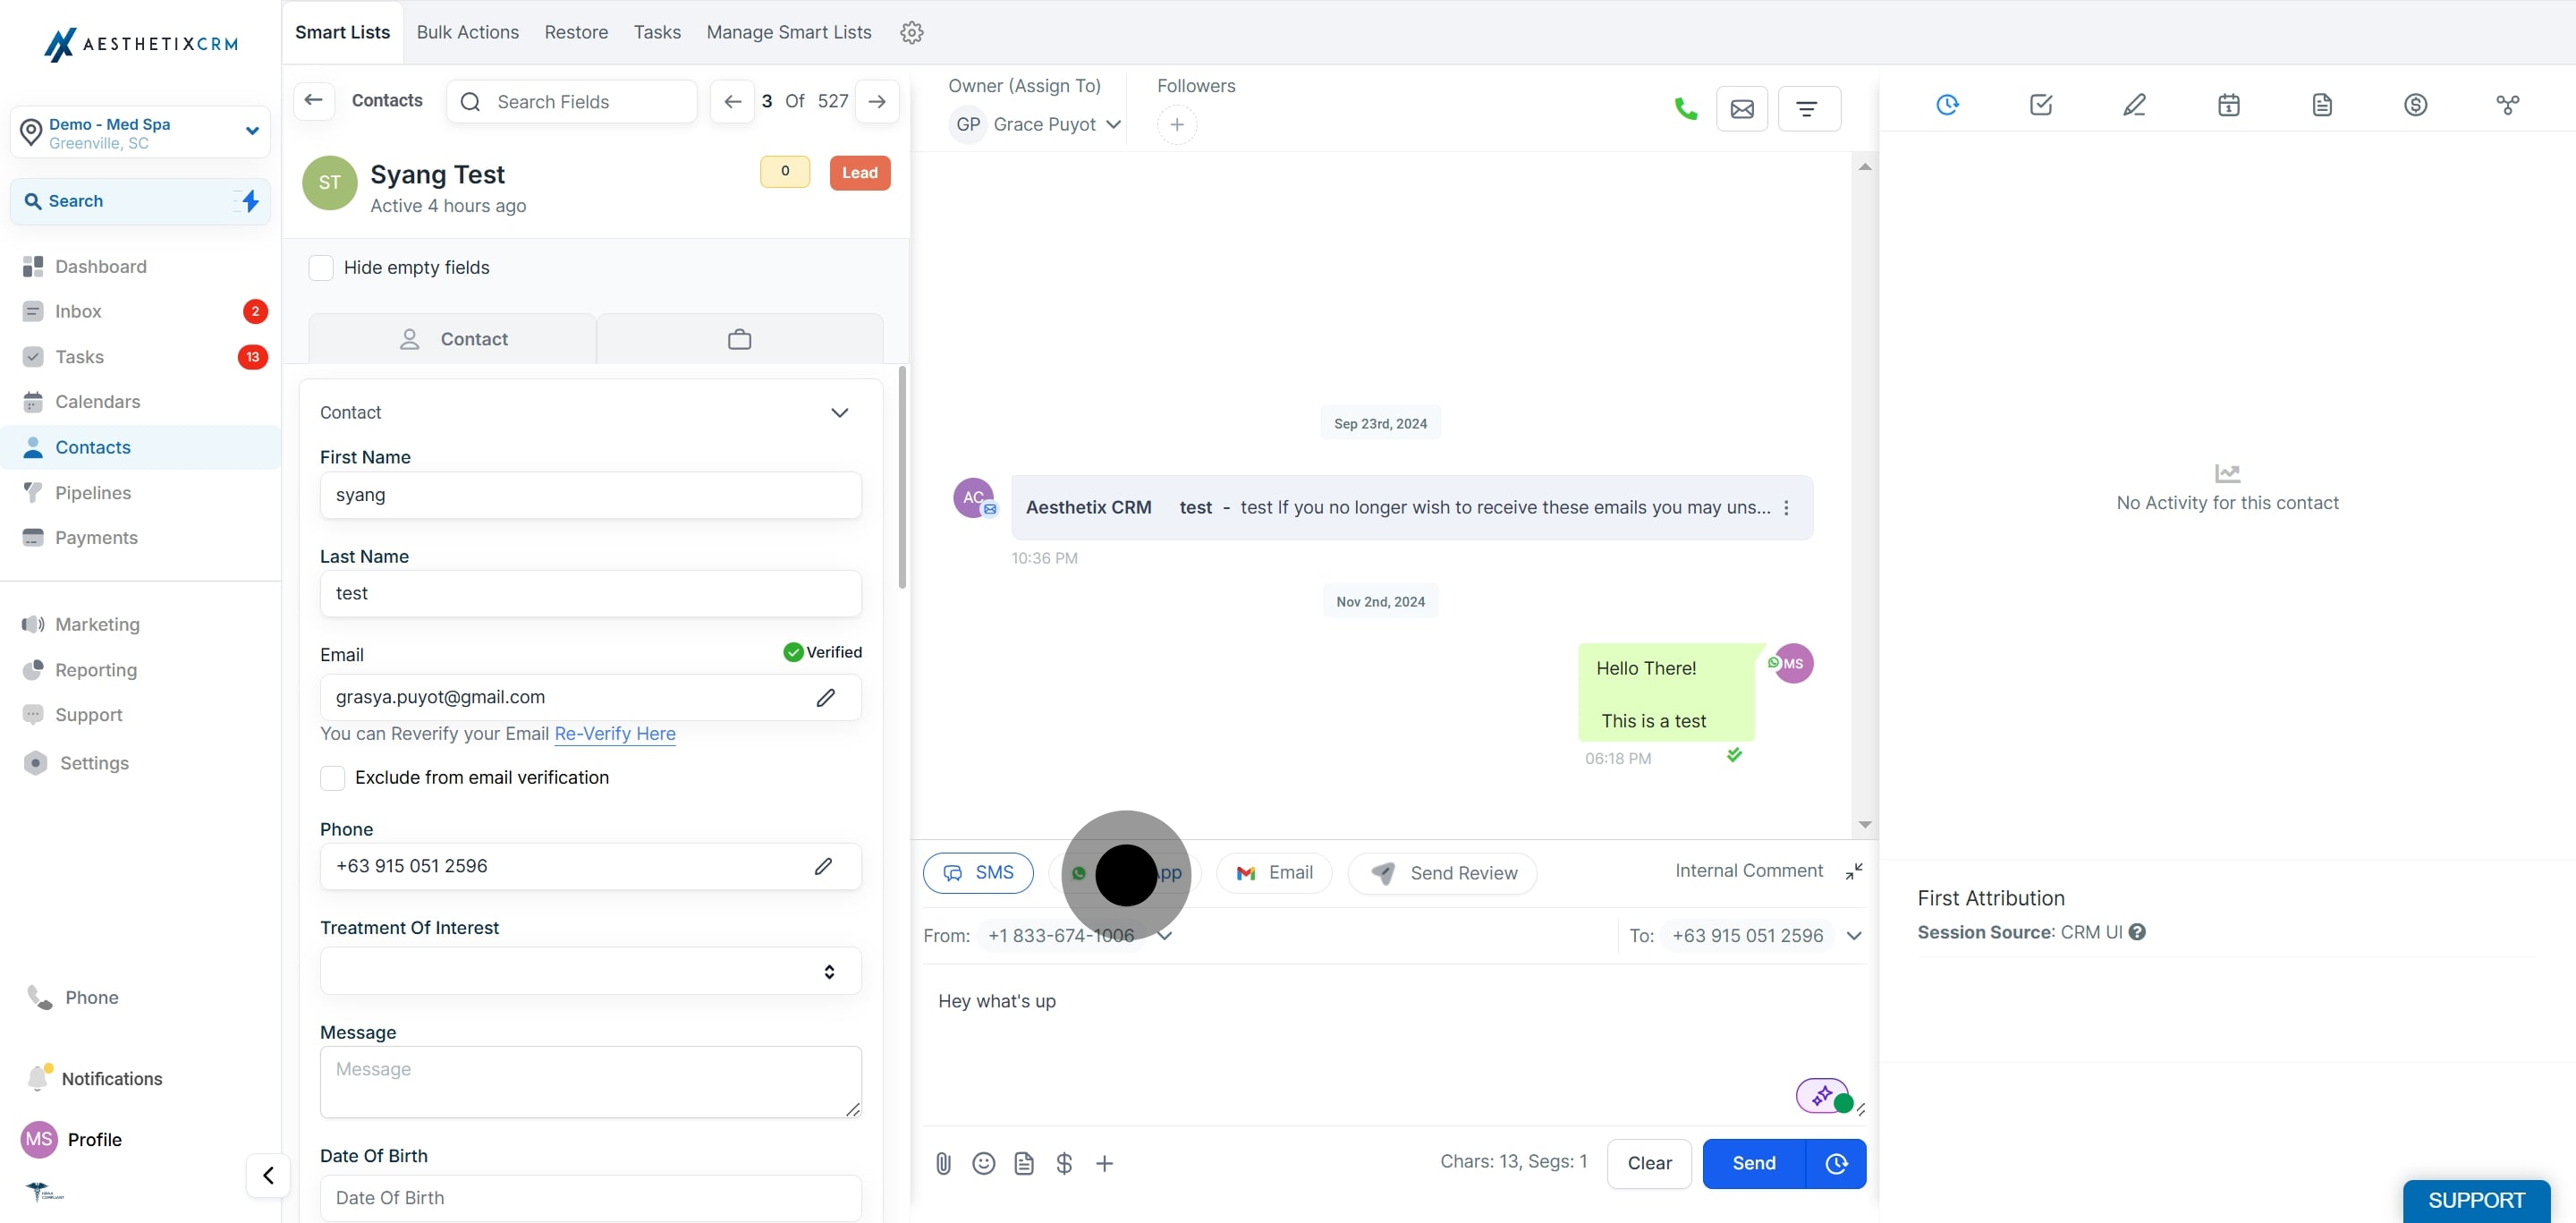Switch to the Bulk Actions tab
This screenshot has height=1223, width=2576.
(467, 32)
